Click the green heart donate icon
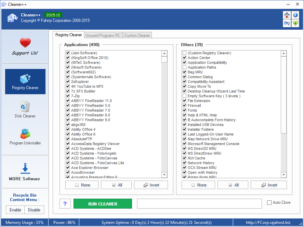Screen dimensions: 304x227 295,23
